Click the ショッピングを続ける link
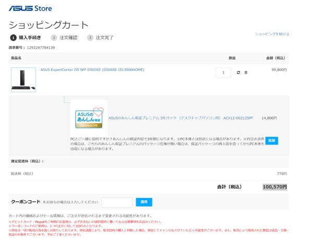The width and height of the screenshot is (311, 241). click(x=272, y=34)
